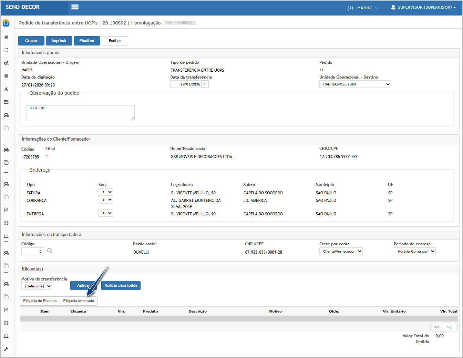Open the Motivo de transferência dropdown
Screen dimensions: 463x358
tap(37, 286)
